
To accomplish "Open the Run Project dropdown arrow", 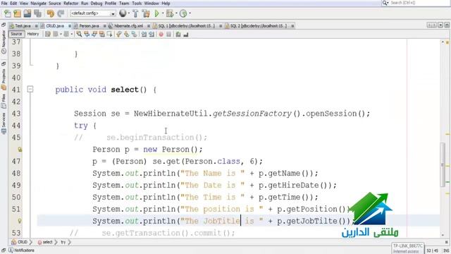I will point(163,13).
